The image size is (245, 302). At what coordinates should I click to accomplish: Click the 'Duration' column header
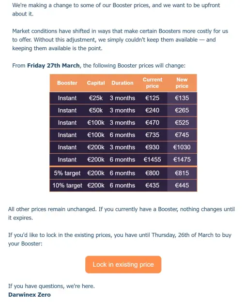(122, 83)
